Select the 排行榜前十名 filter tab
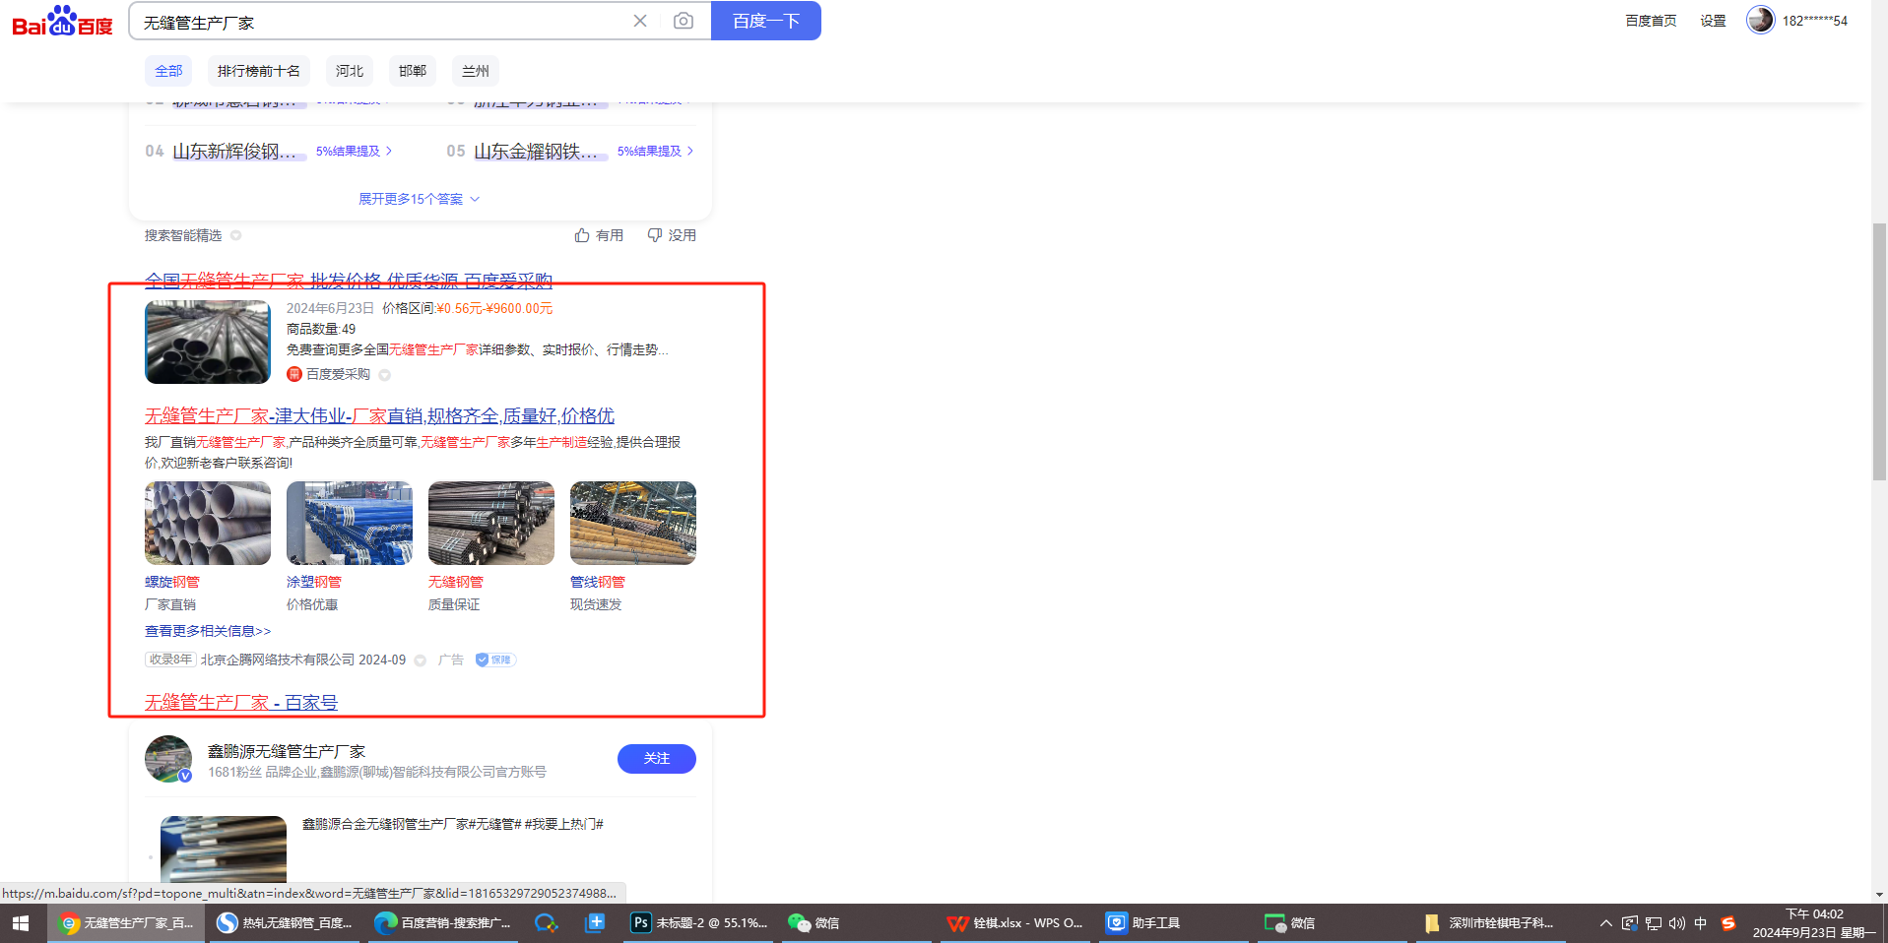 tap(259, 71)
